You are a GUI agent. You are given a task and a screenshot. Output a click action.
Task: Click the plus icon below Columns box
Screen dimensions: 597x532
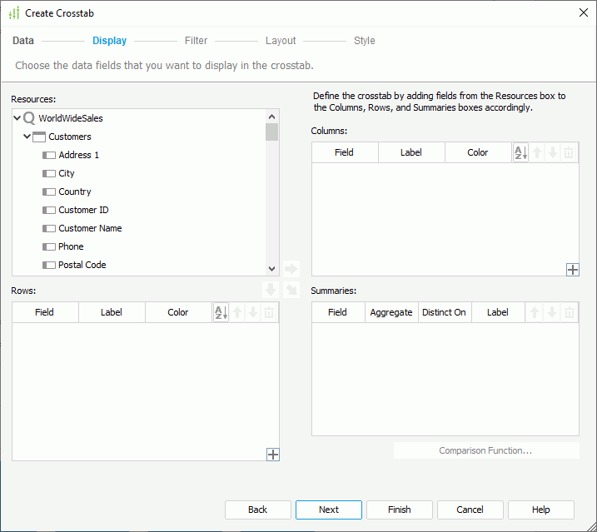coord(572,269)
